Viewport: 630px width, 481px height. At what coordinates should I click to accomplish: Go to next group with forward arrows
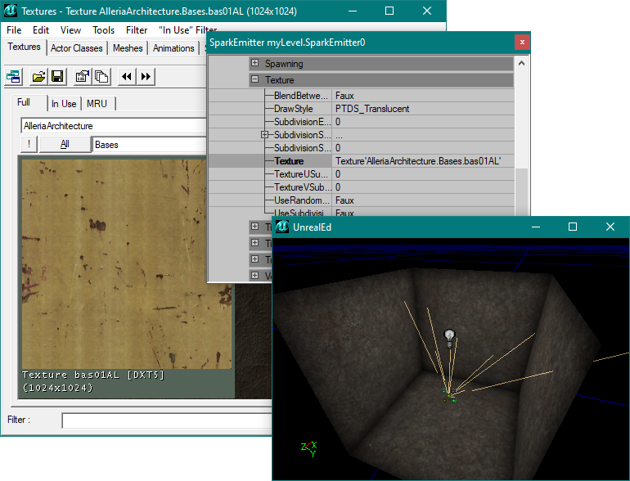coord(146,76)
